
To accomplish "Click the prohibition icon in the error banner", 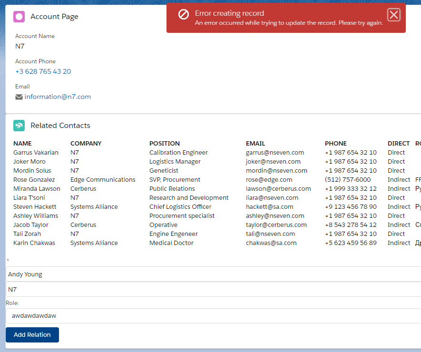I will click(x=185, y=14).
